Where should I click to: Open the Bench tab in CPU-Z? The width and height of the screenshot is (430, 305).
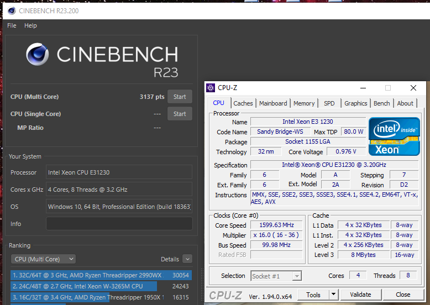[382, 103]
